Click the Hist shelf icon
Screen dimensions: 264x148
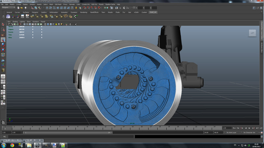coord(27,16)
